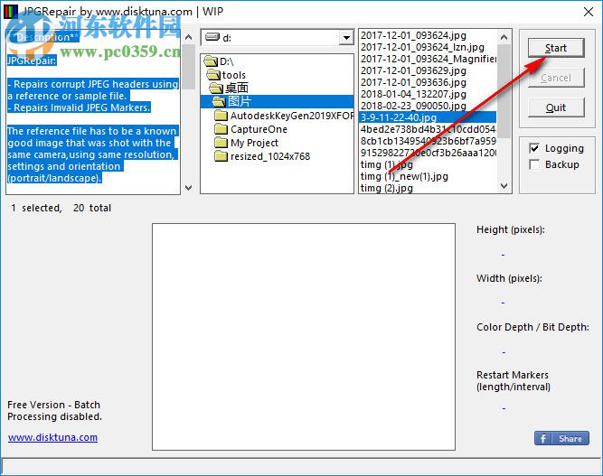603x476 pixels.
Task: Click the description scrollbar thumb
Action: [x=188, y=67]
